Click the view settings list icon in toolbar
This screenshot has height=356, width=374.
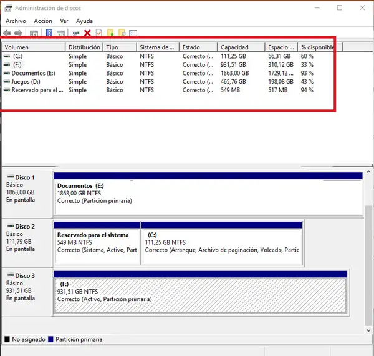(133, 32)
